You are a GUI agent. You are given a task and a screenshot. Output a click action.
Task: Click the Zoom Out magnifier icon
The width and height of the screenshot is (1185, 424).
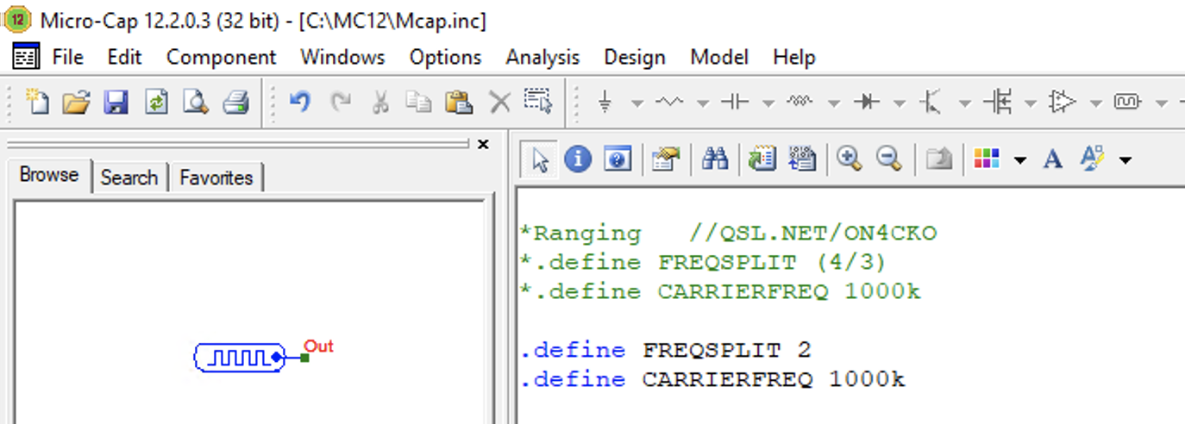point(889,159)
